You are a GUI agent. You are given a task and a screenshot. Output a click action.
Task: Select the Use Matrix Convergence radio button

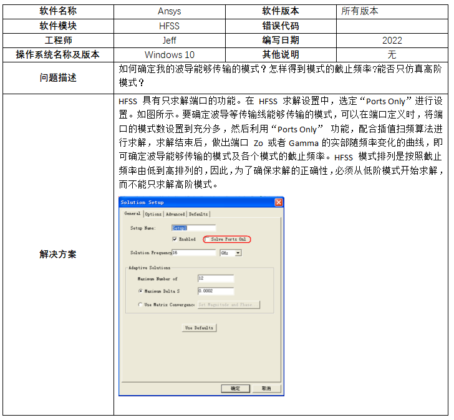point(140,305)
